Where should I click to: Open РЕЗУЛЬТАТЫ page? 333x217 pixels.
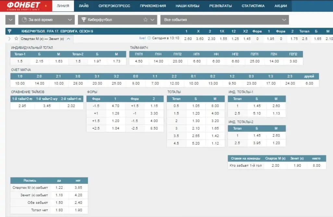click(220, 6)
